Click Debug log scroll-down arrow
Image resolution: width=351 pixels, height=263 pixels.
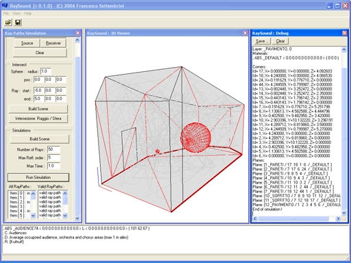[344, 213]
